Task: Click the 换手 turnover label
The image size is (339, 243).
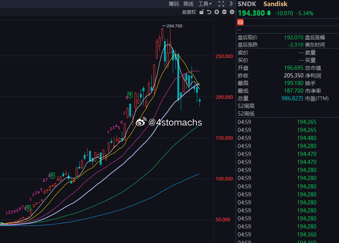Action: [310, 83]
